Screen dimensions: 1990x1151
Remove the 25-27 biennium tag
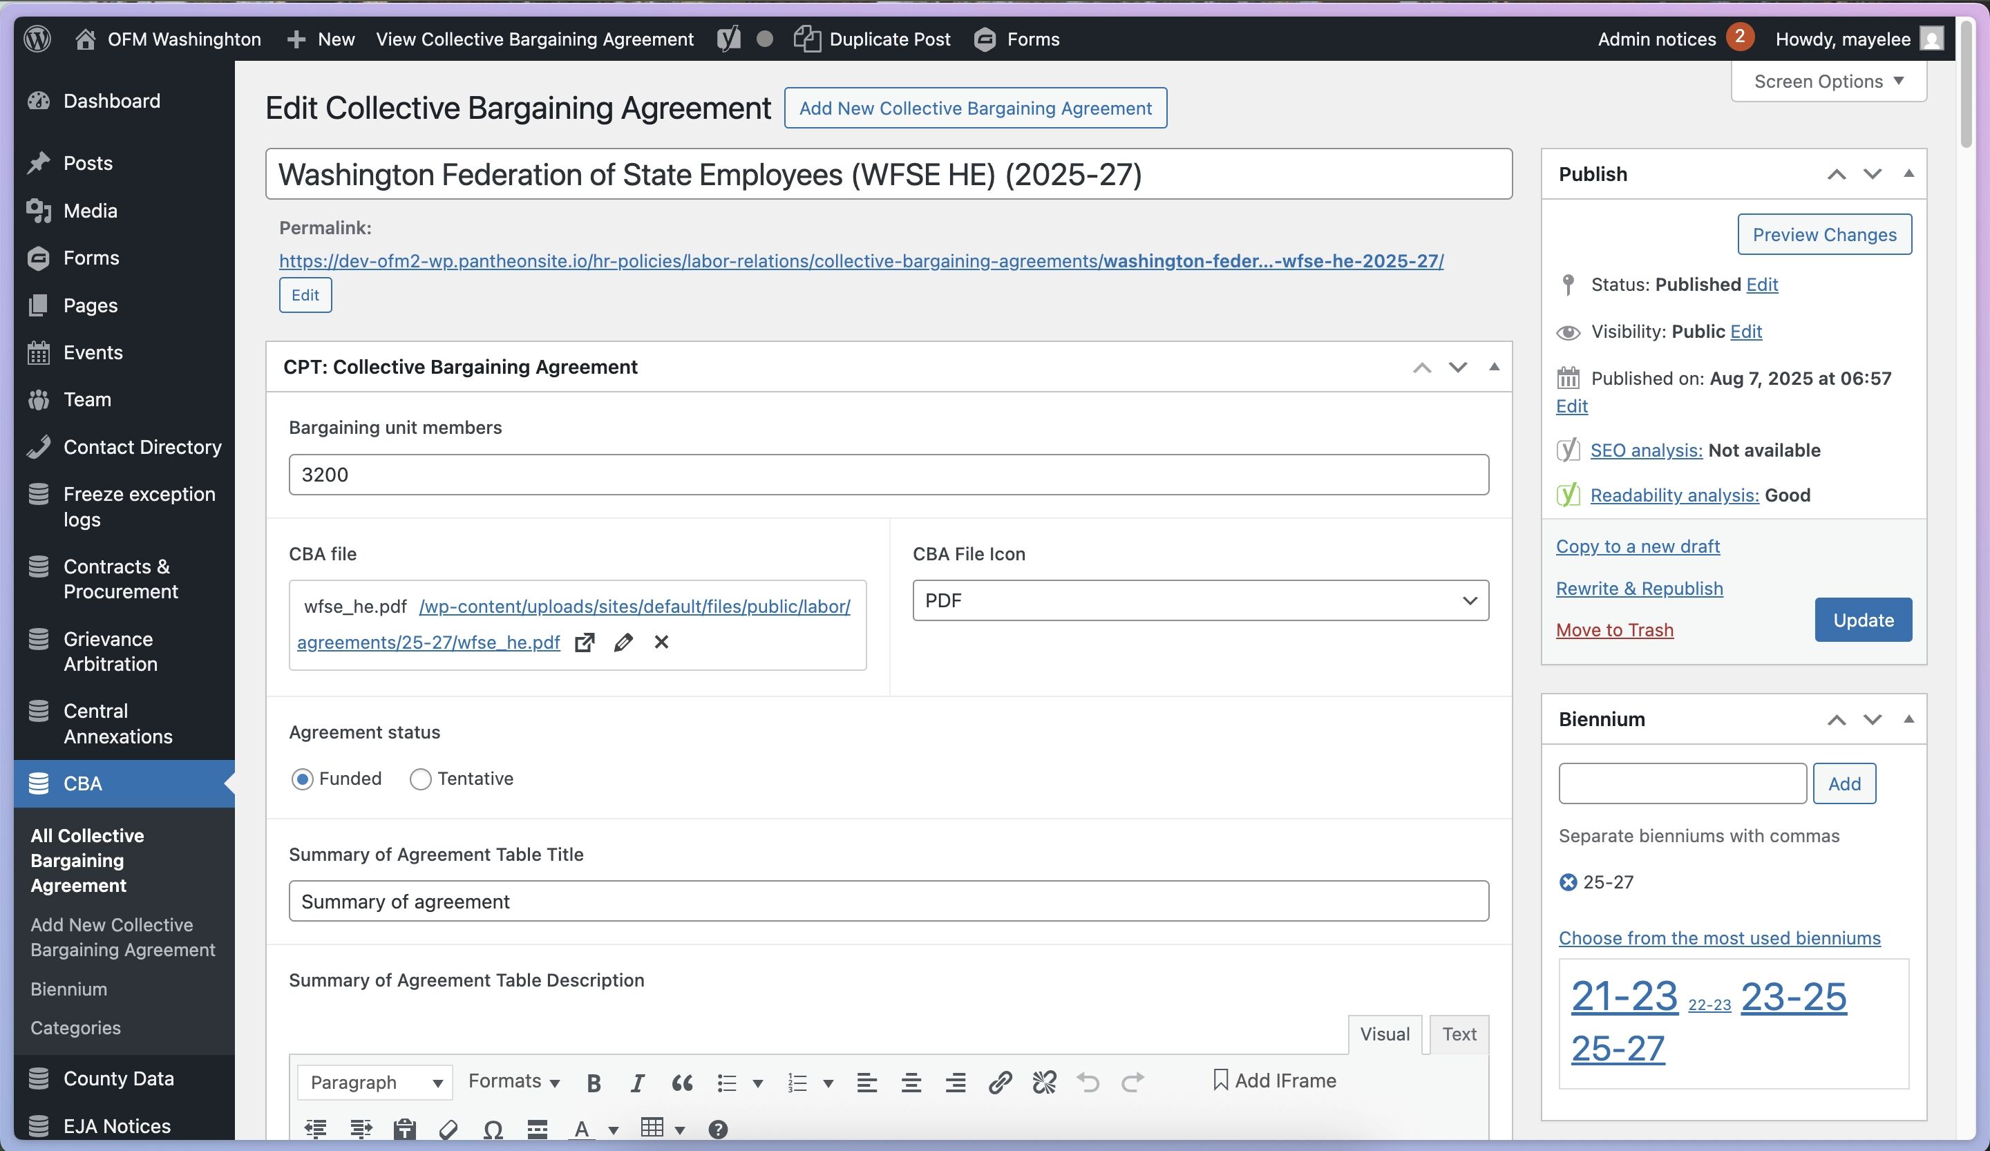coord(1568,882)
